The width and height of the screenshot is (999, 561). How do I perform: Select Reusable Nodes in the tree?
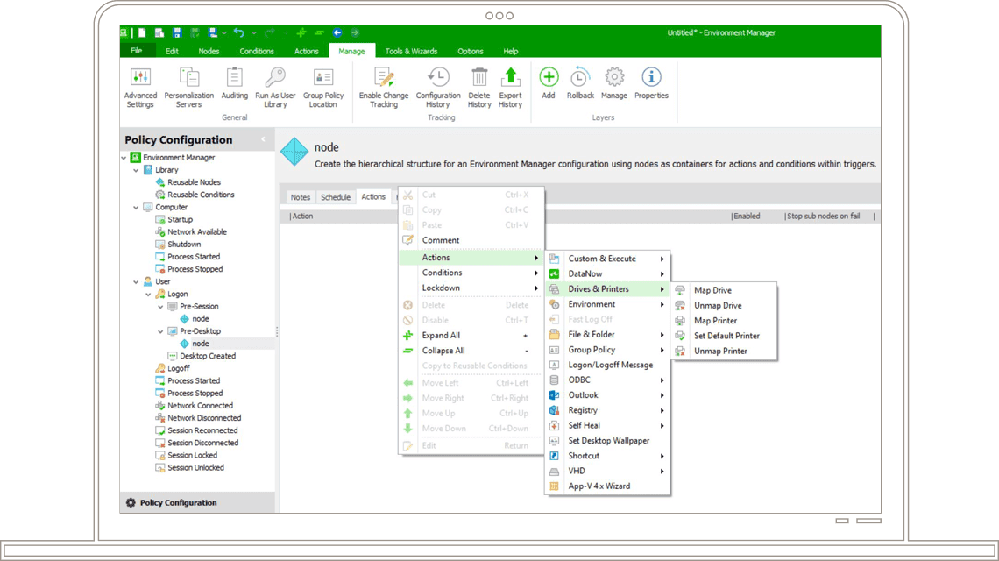(188, 182)
